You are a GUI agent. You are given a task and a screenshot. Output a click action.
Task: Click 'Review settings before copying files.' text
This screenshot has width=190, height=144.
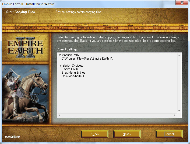point(79,12)
